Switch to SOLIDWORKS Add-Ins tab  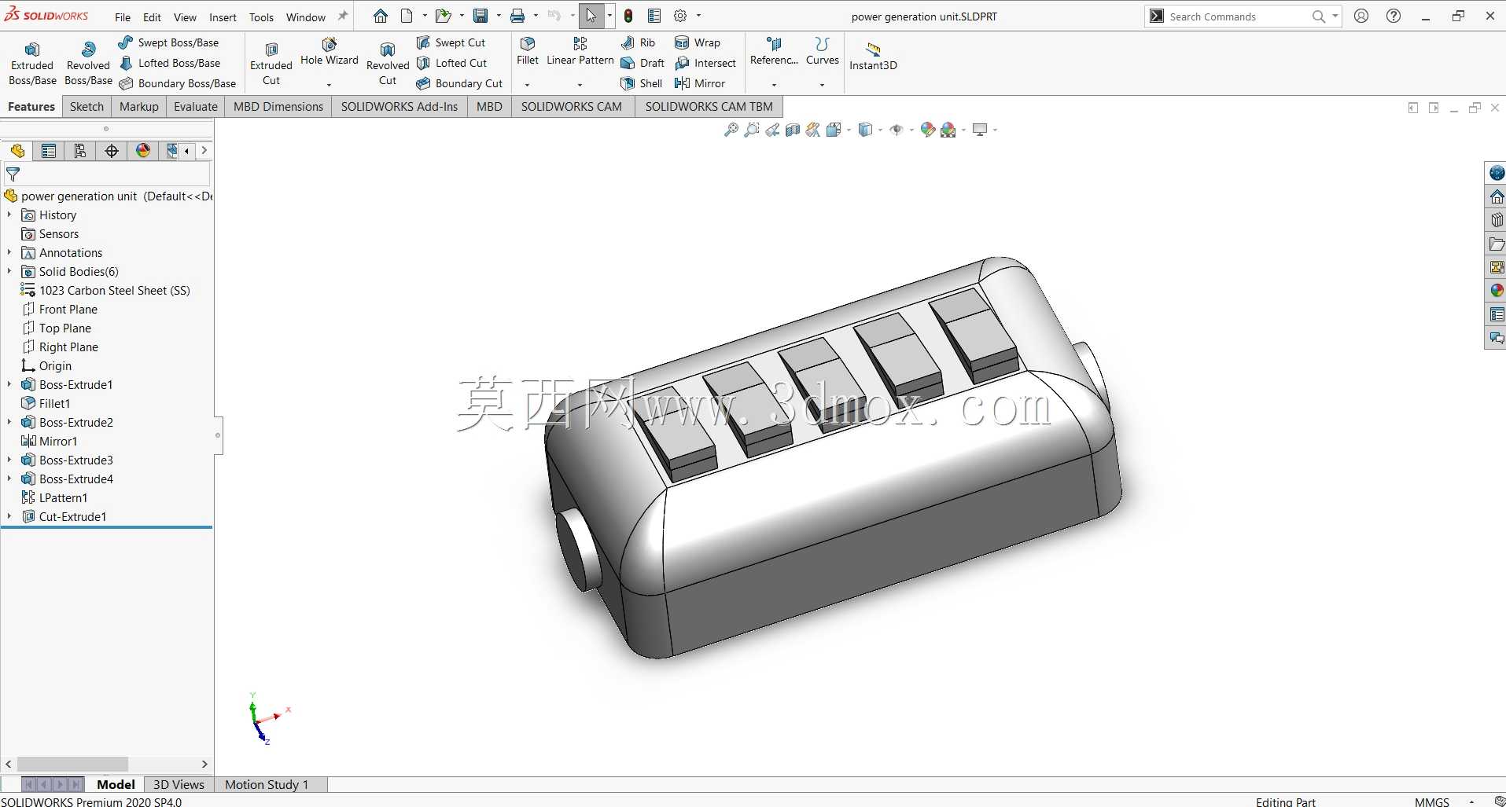tap(399, 107)
